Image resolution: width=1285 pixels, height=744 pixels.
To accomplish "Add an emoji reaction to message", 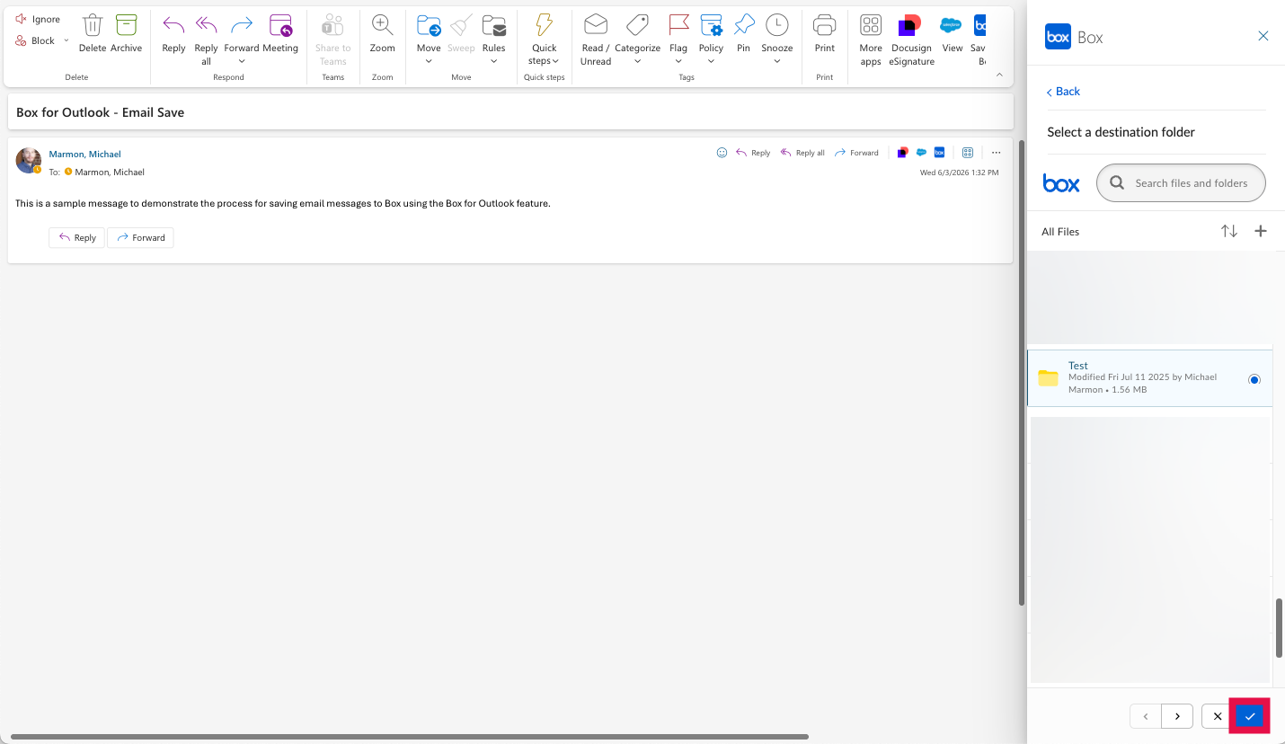I will coord(722,153).
